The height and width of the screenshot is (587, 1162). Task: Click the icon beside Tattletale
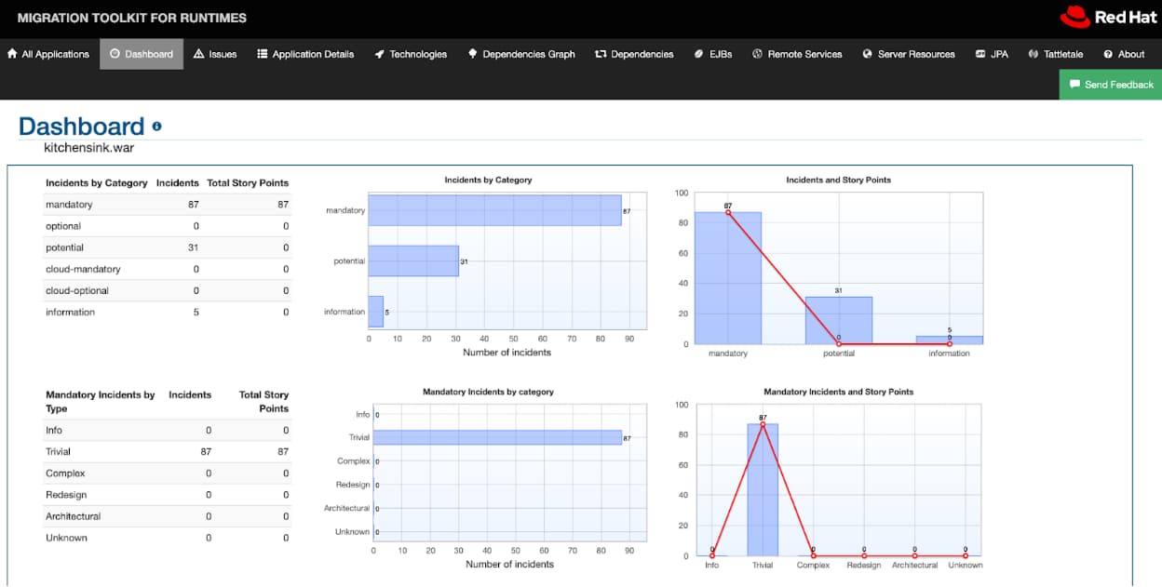click(1034, 54)
